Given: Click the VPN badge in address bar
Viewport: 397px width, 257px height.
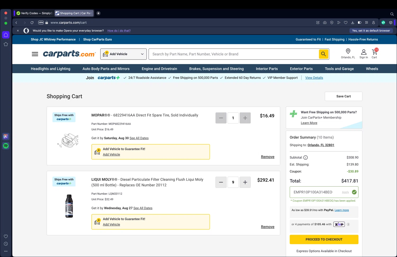Looking at the screenshot, I should point(41,22).
